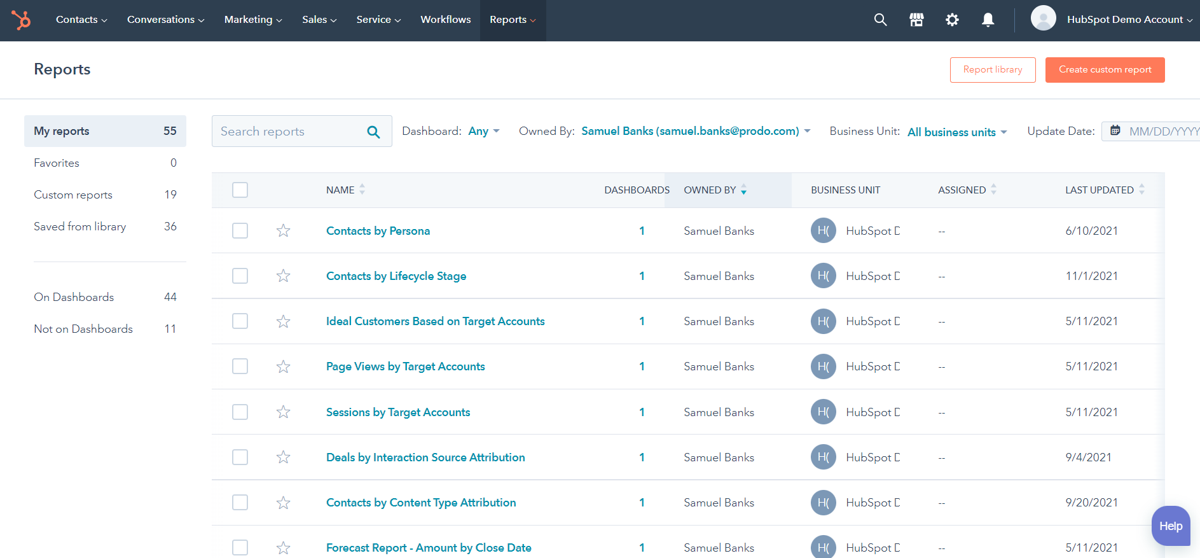Open the search magnifier in top bar

click(x=880, y=20)
